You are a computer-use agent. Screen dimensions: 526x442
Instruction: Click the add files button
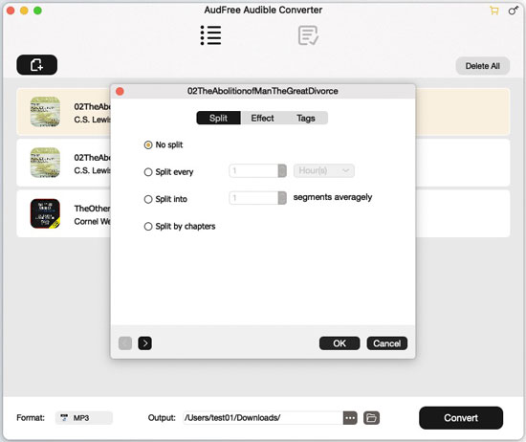(37, 65)
